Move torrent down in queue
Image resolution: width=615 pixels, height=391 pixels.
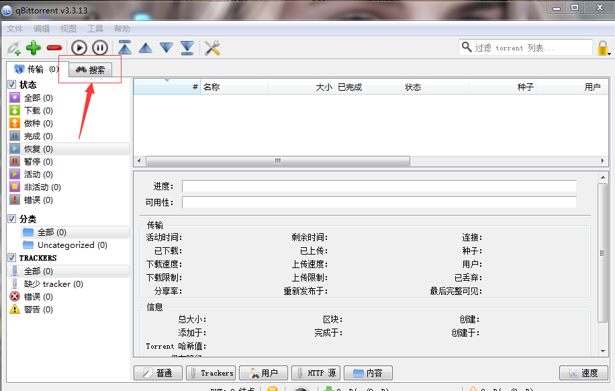coord(167,48)
